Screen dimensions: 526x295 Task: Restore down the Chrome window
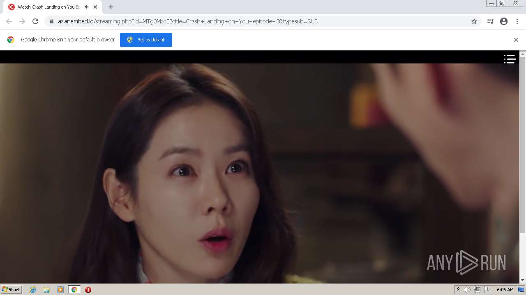tap(502, 4)
